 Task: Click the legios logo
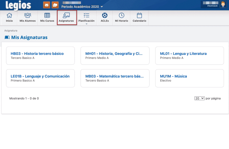(x=18, y=5)
